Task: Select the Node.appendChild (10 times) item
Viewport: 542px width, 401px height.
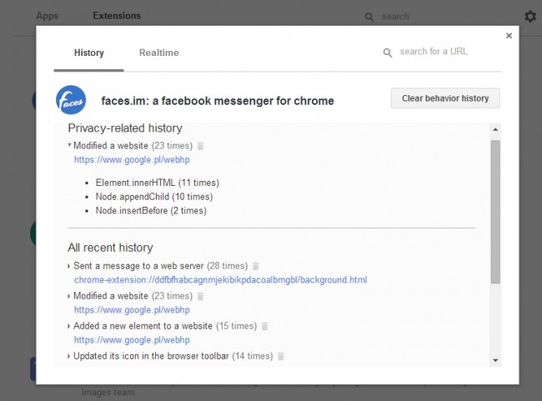Action: tap(154, 197)
